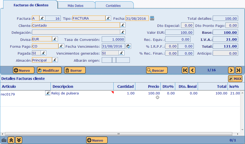The width and height of the screenshot is (245, 144).
Task: Maximize details with MAX button
Action: coord(235,79)
